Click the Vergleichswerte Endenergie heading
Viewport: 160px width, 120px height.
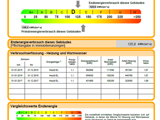(x=34, y=106)
